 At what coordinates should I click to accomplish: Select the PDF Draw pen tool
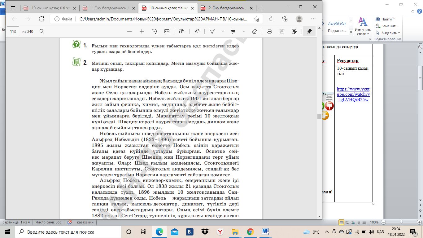pos(212,31)
